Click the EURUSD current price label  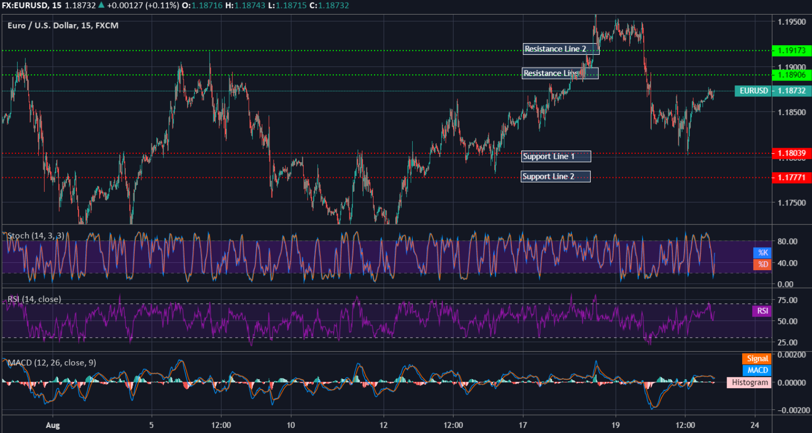click(753, 91)
